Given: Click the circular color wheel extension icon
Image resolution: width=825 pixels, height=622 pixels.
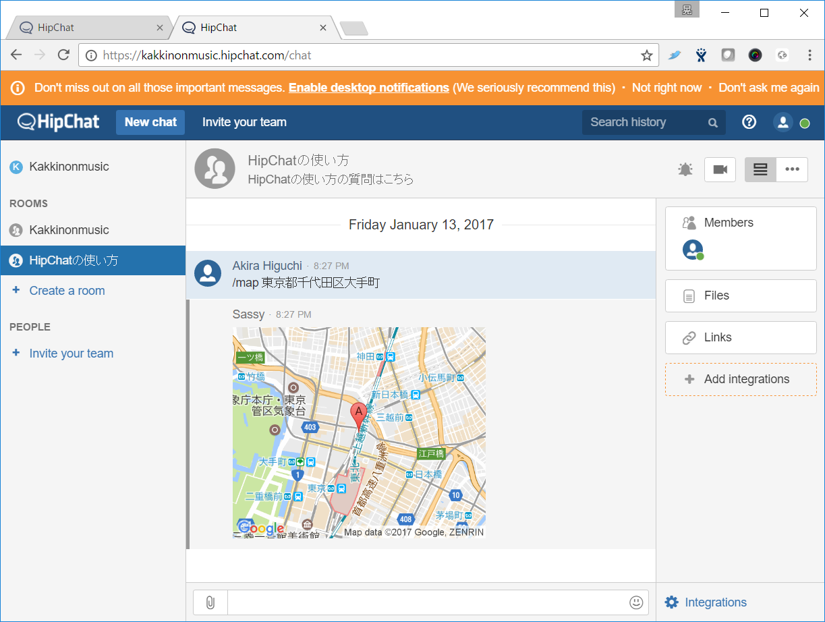Looking at the screenshot, I should pos(756,55).
